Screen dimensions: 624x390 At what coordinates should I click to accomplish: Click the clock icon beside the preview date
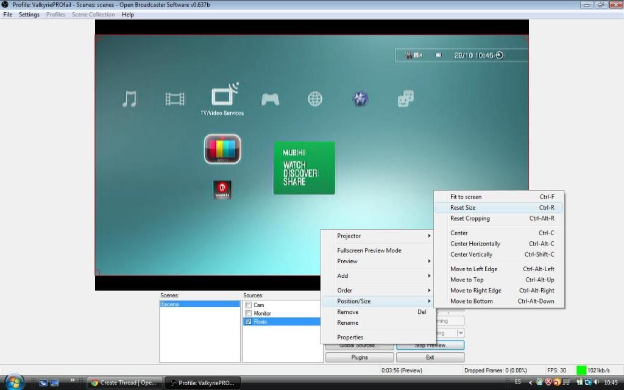pos(500,55)
